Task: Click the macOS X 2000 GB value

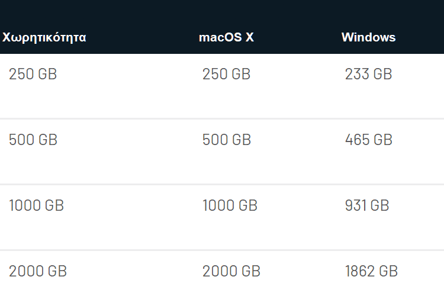Action: point(231,271)
